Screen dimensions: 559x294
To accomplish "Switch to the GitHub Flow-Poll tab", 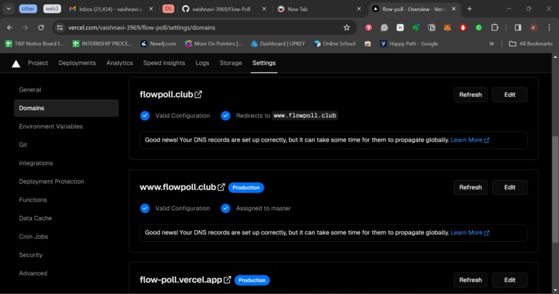I will (224, 9).
